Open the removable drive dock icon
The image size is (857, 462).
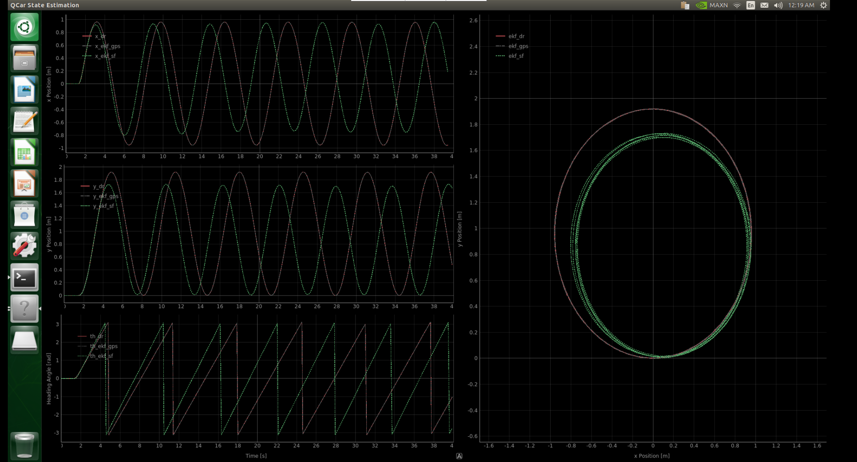24,340
